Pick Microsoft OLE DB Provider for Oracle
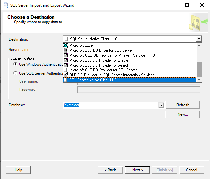This screenshot has height=179, width=210. (130, 60)
